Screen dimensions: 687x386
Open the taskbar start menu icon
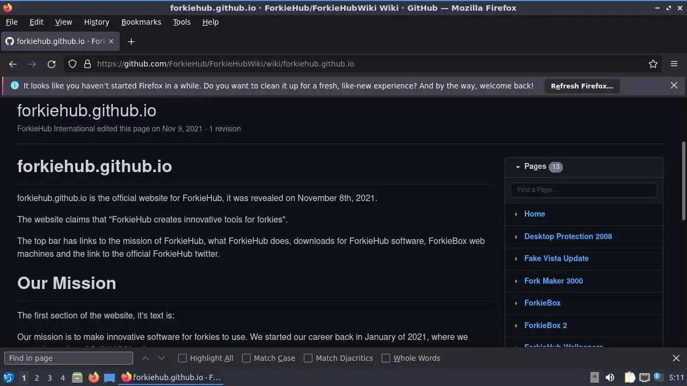tap(9, 377)
